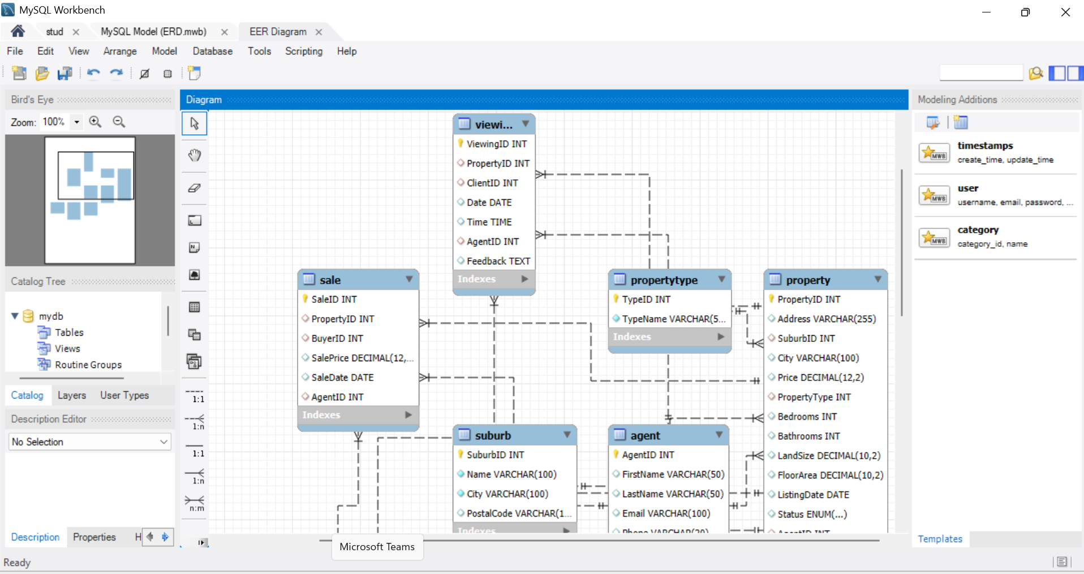Select the Place a New View tool
1084x574 pixels.
coord(194,334)
